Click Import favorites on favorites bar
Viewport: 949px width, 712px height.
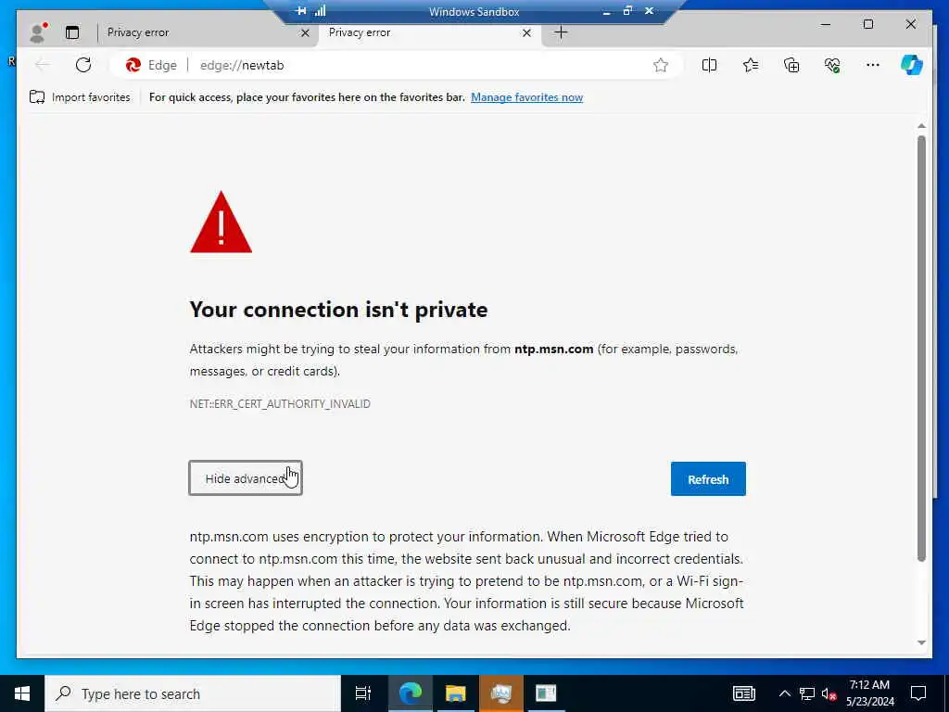tap(80, 97)
